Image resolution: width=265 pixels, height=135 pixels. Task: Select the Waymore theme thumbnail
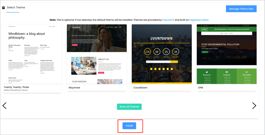pos(97,54)
